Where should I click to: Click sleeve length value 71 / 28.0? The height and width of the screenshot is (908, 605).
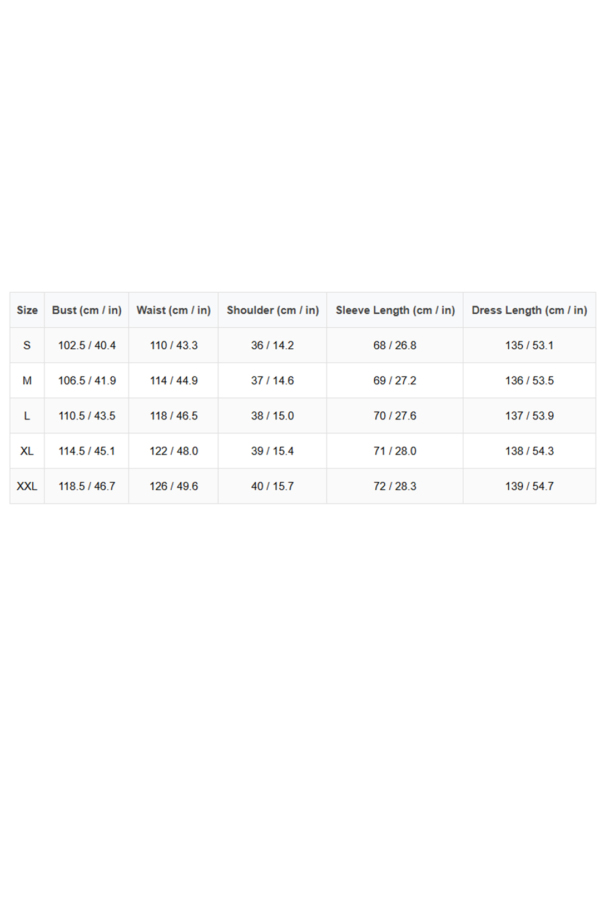point(395,451)
